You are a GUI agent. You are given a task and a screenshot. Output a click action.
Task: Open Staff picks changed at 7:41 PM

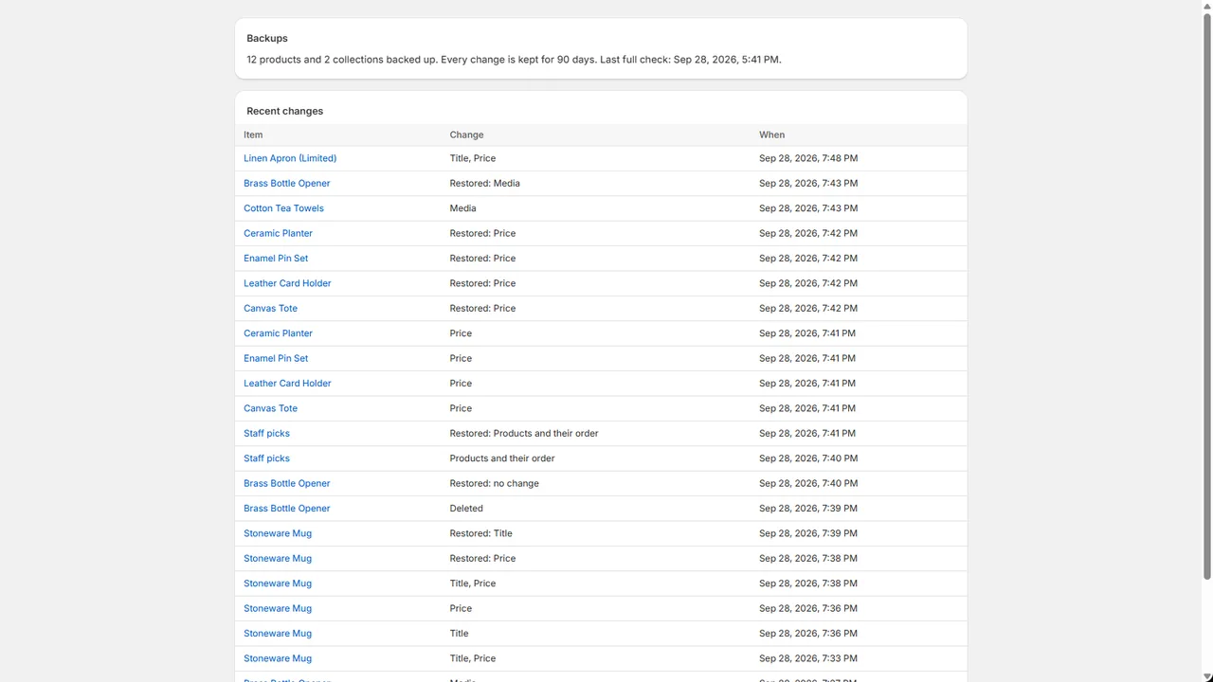point(266,434)
